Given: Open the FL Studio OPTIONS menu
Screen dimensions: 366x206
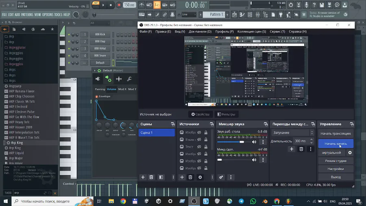Looking at the screenshot, I should click(48, 15).
